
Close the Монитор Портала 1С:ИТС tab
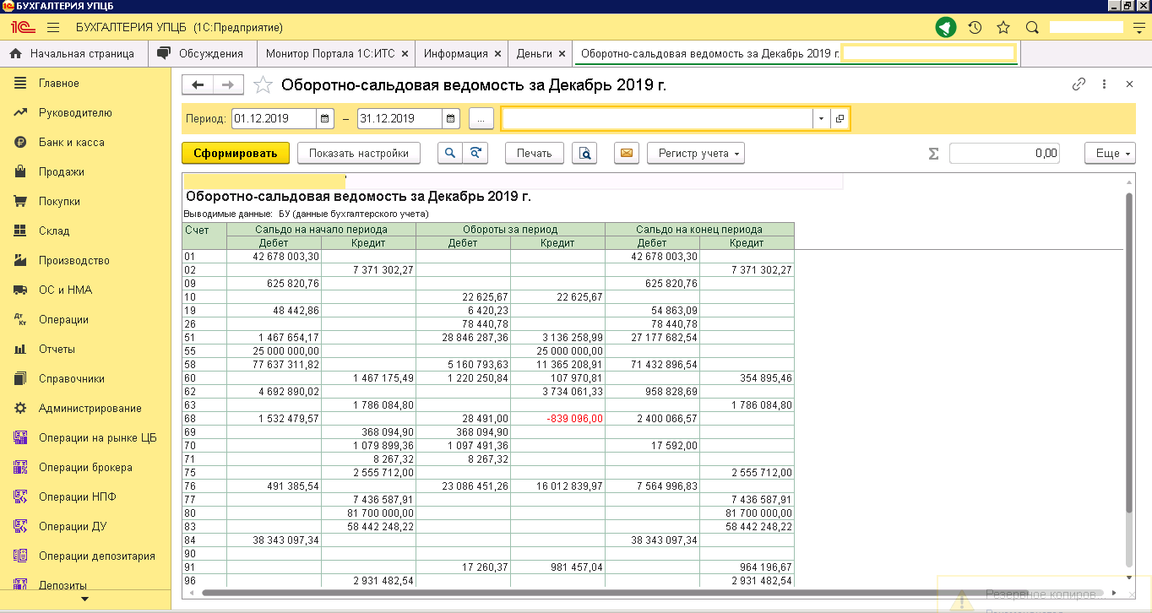click(x=405, y=53)
